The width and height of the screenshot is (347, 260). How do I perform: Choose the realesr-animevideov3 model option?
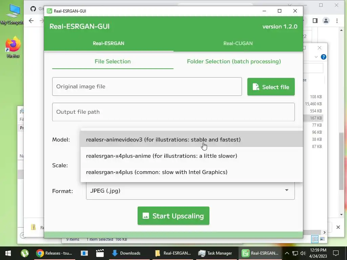[x=192, y=139]
